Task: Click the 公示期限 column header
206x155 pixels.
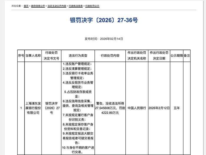Action: pyautogui.click(x=177, y=56)
